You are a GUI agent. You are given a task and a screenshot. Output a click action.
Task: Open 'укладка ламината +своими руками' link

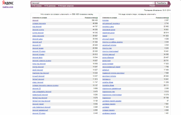coord(45,86)
